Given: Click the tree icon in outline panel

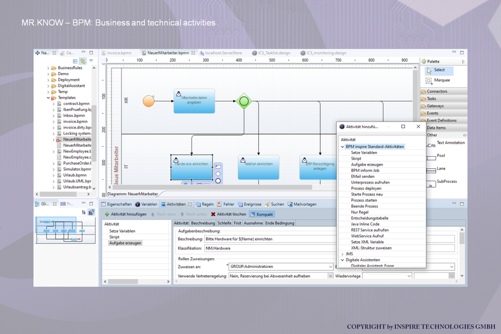Looking at the screenshot, I should click(x=84, y=213).
